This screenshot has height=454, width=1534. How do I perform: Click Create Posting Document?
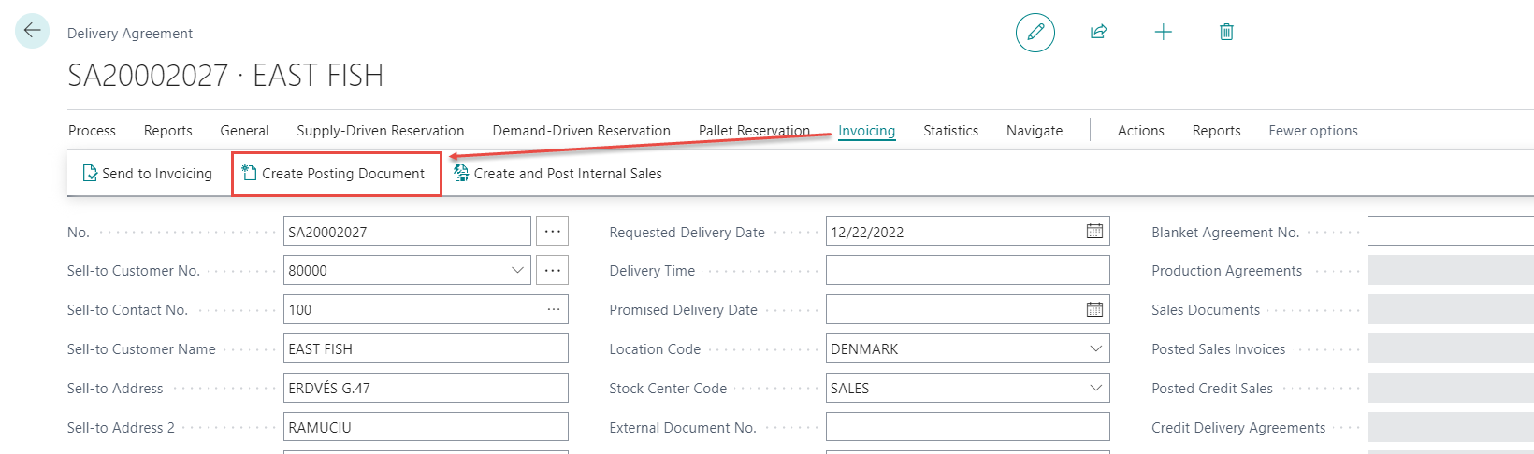tap(335, 174)
